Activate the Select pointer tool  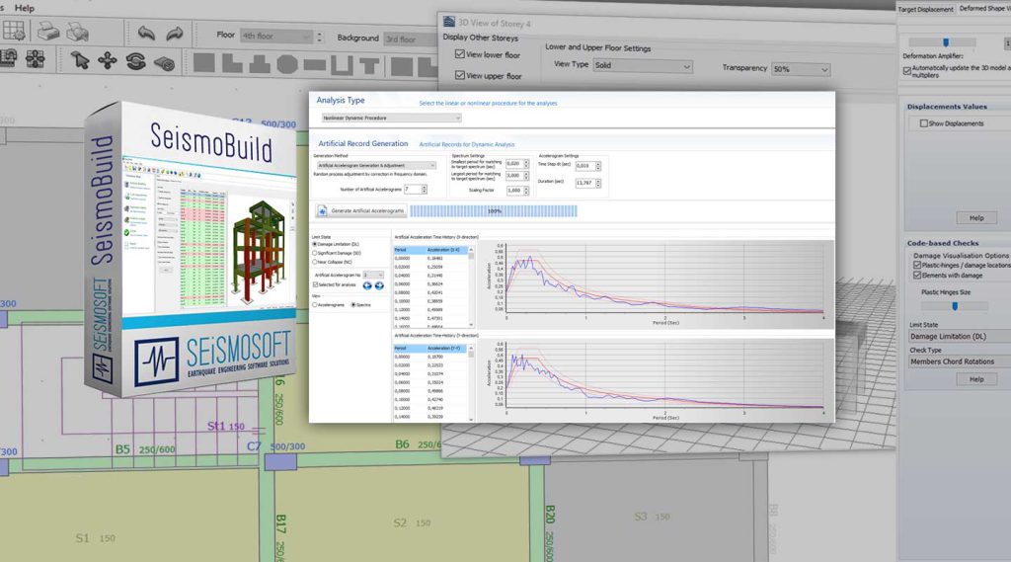coord(80,60)
